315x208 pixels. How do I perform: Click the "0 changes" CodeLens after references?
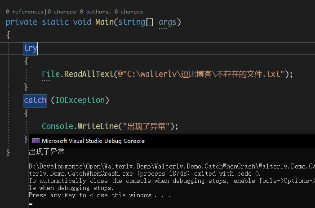tap(62, 12)
